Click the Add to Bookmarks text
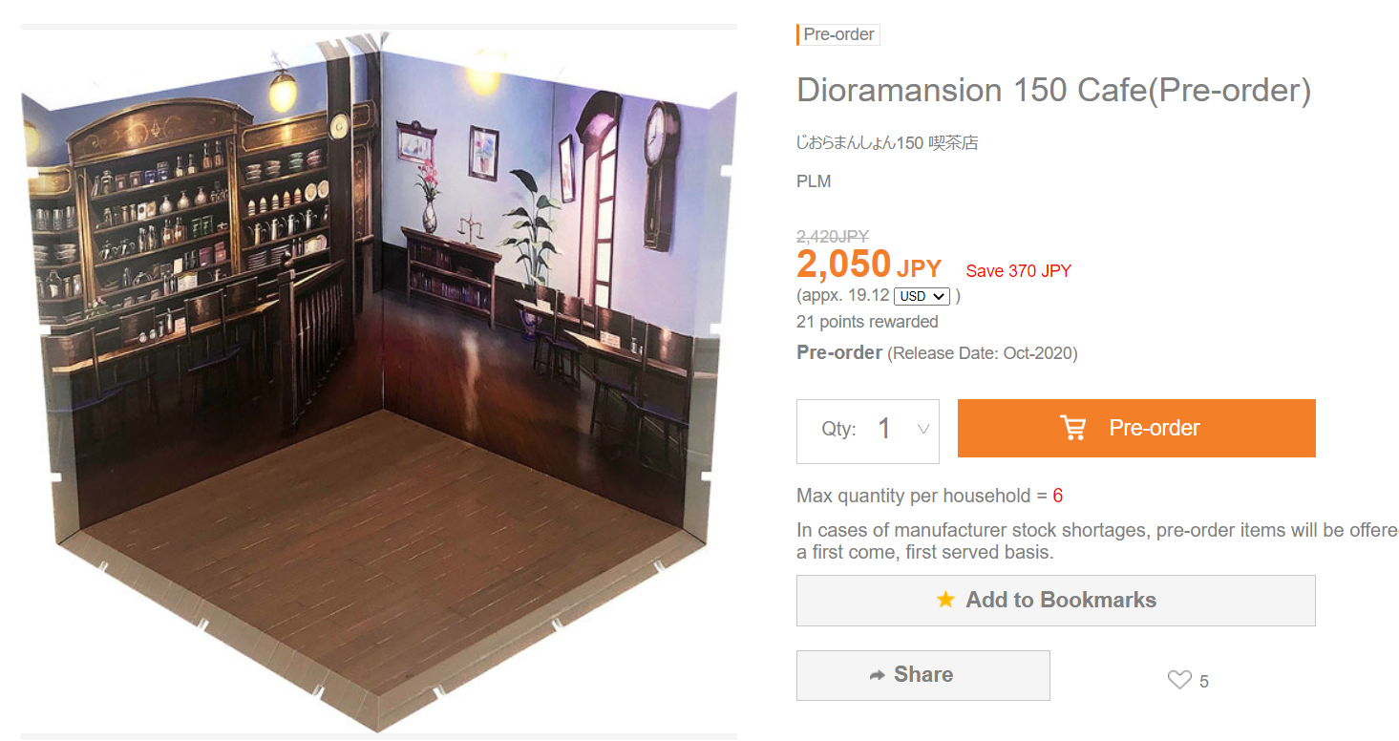Screen dimensions: 1399x741 coord(1061,600)
